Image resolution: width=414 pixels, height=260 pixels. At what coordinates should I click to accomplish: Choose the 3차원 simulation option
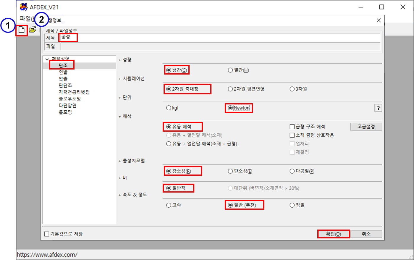[292, 89]
